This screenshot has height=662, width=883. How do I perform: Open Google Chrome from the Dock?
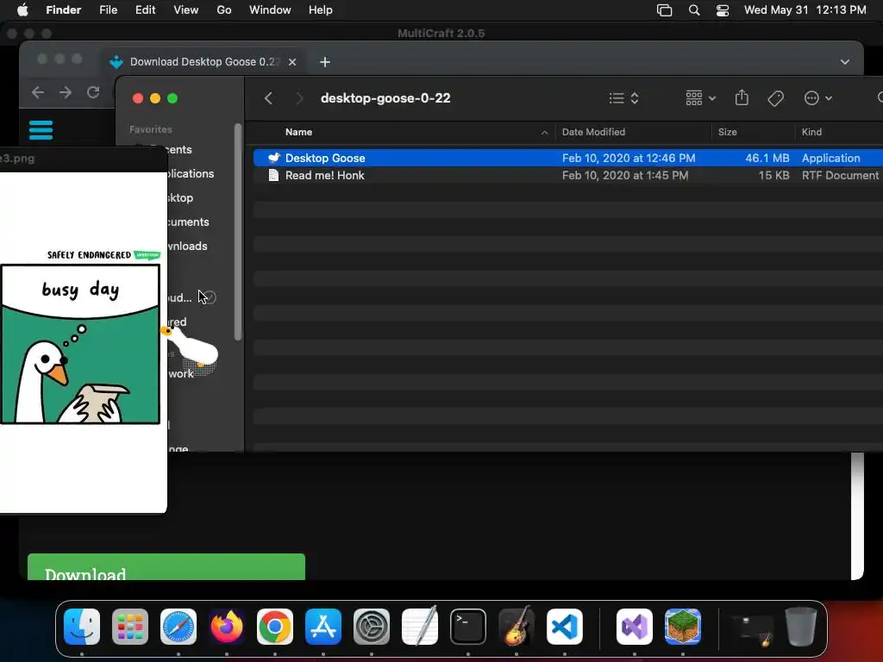click(275, 627)
